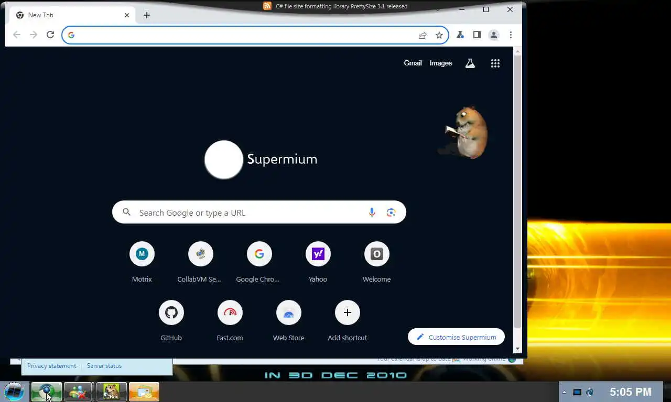
Task: Click the eye webcam app on taskbar
Action: [x=46, y=392]
